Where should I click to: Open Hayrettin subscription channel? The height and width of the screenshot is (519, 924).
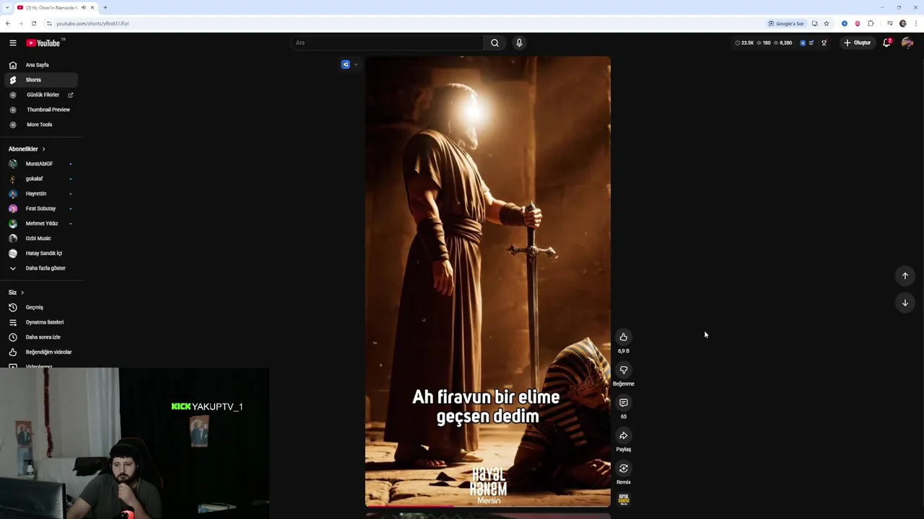(40, 194)
